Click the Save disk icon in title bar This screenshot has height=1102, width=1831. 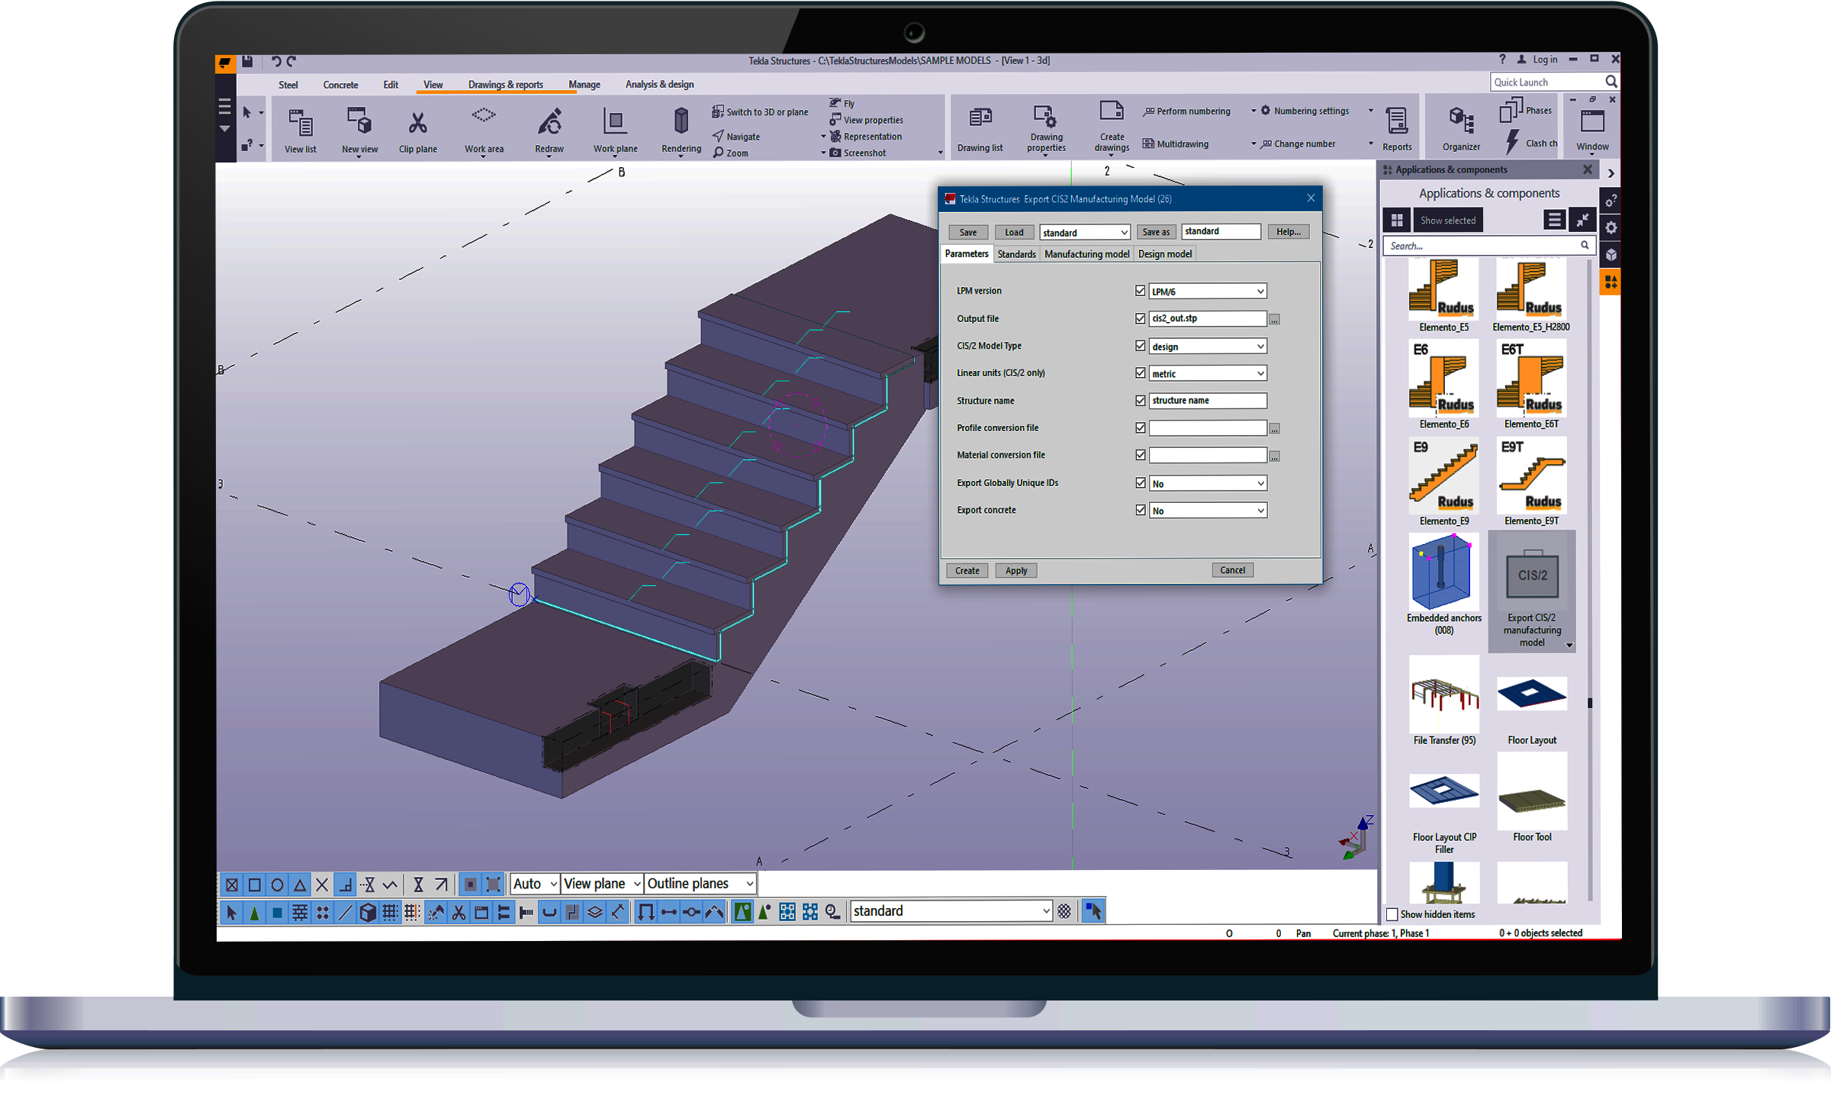click(247, 61)
